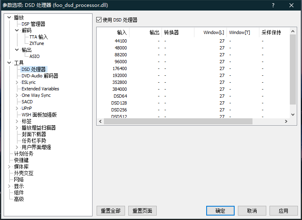The height and width of the screenshot is (220, 302).
Task: Click the table's scroll right arrow
Action: (286, 122)
